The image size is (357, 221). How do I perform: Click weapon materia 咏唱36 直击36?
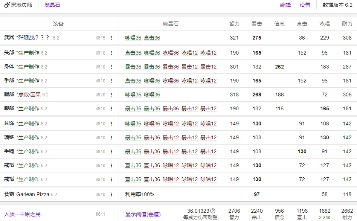142,38
